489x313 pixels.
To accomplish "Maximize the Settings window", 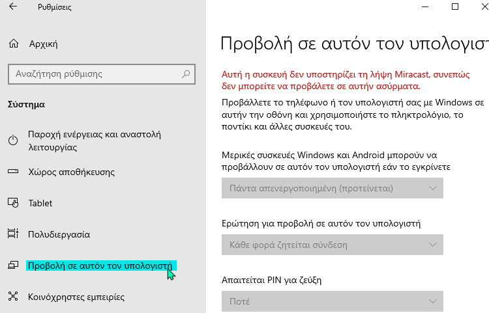I will pos(455,7).
